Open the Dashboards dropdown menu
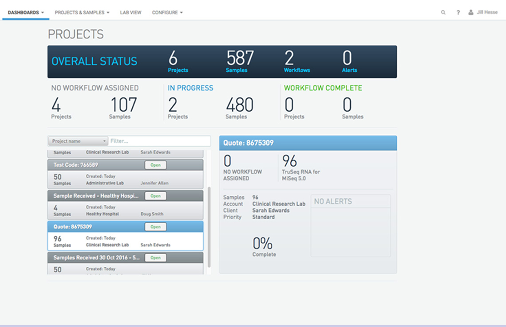 [x=26, y=12]
